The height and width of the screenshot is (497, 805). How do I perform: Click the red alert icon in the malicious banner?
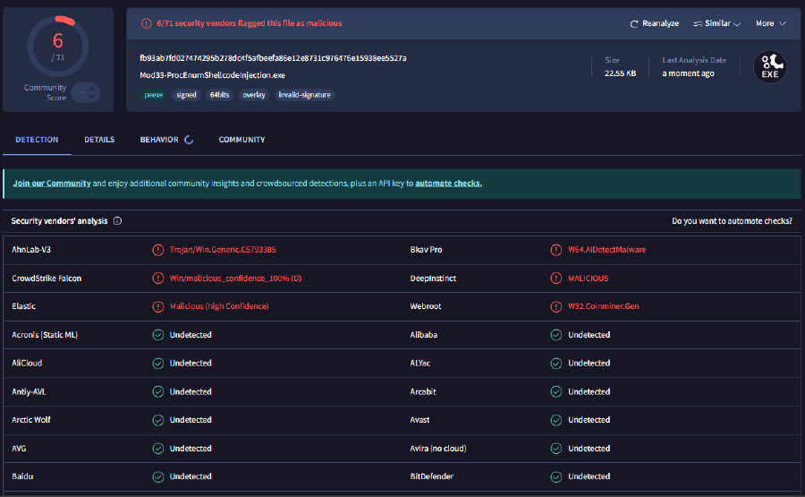144,23
